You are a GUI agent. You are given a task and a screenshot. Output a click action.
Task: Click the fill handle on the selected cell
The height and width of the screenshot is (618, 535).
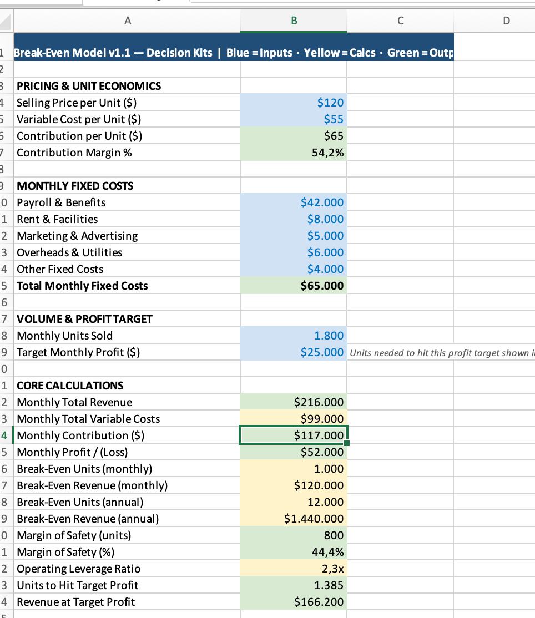click(x=348, y=444)
